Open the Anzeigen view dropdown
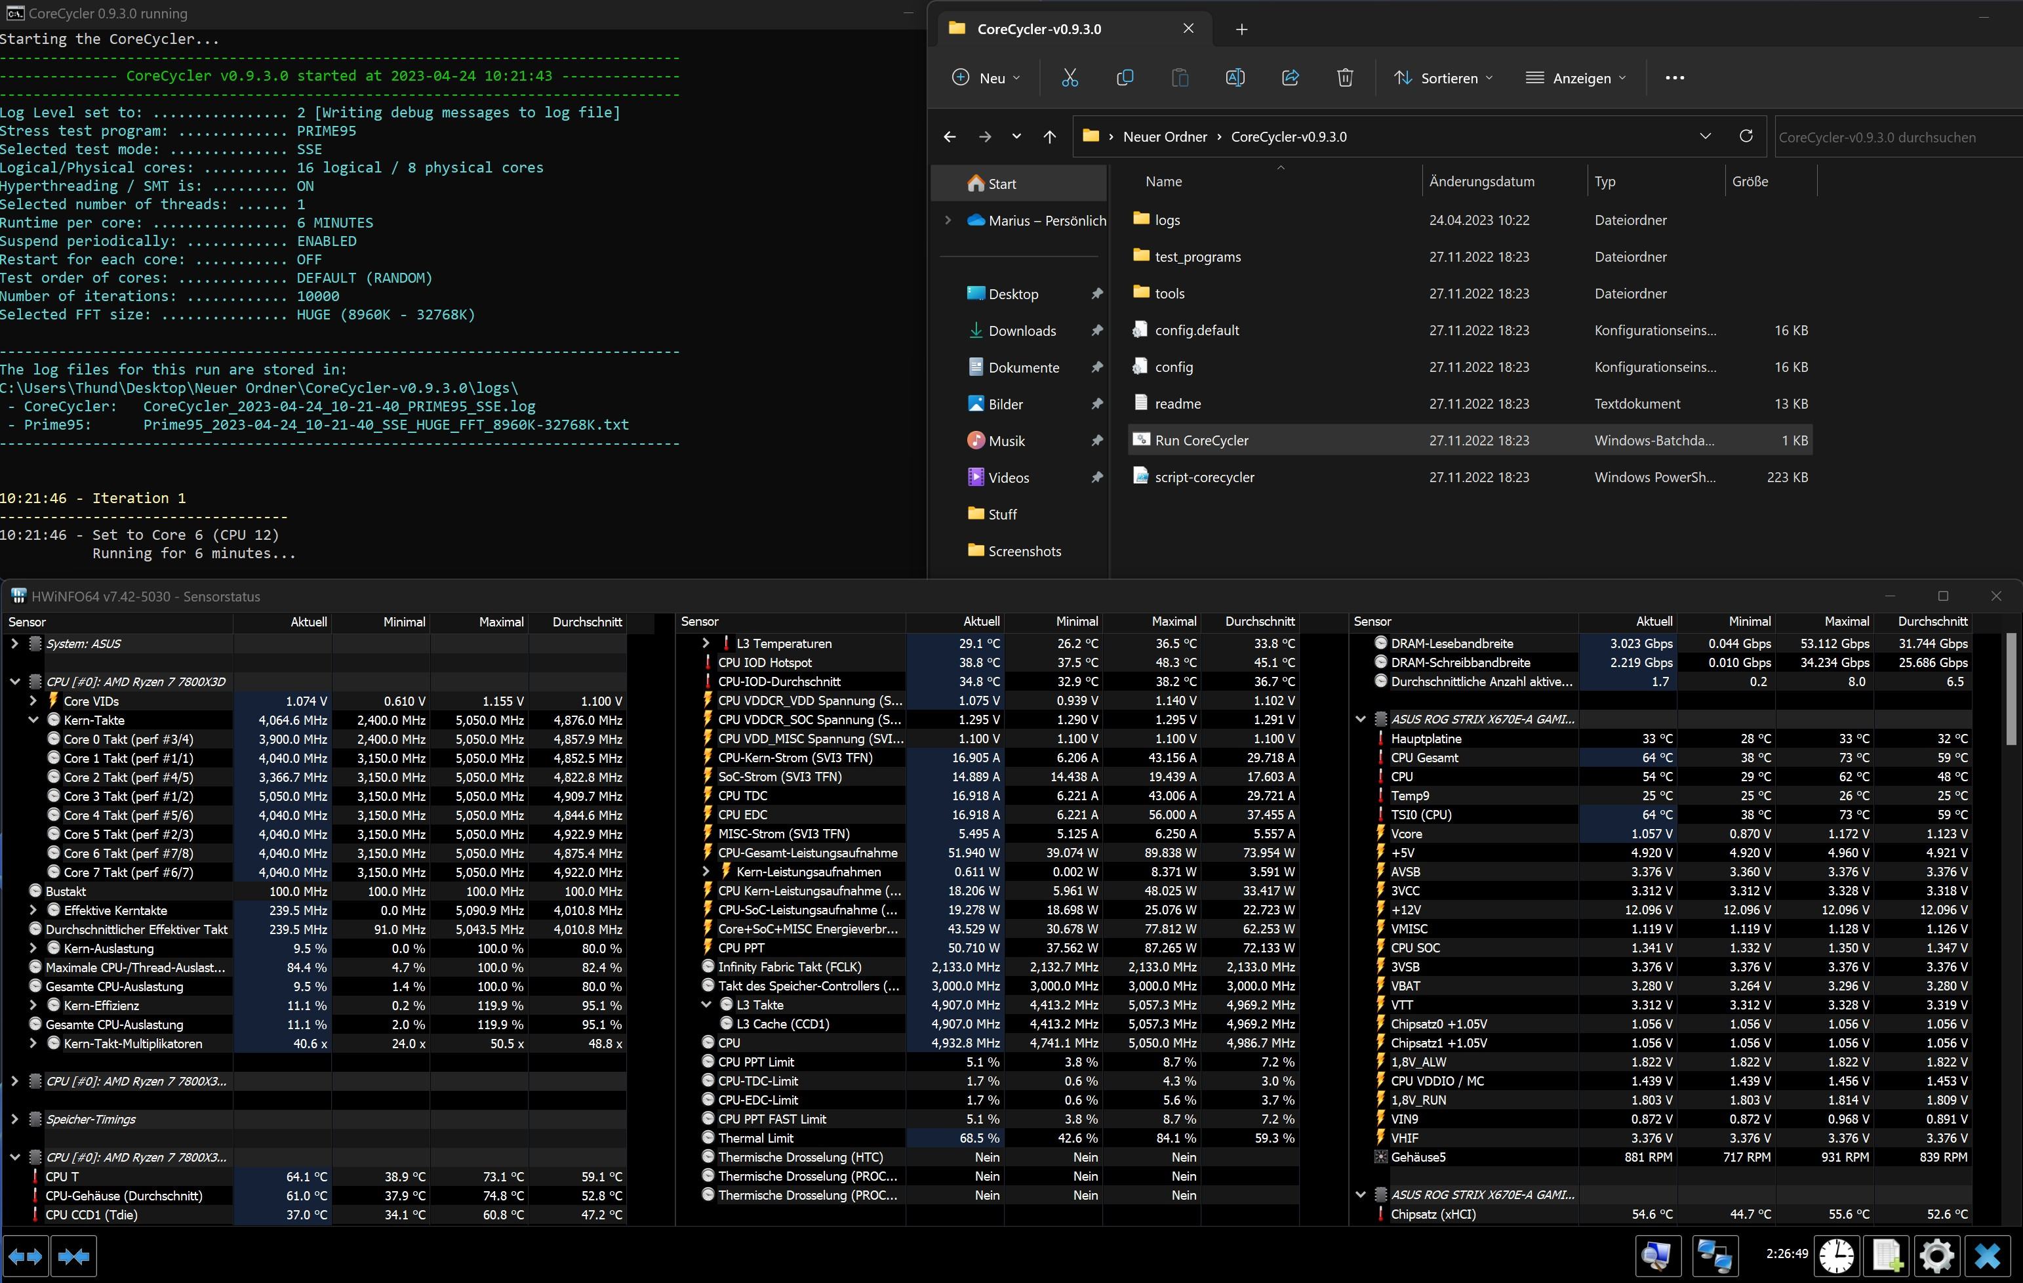 (1575, 77)
